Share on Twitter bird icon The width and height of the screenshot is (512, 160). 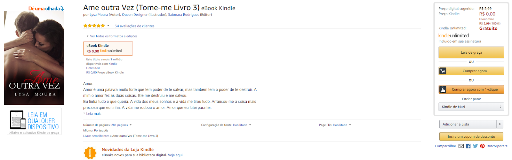pyautogui.click(x=475, y=146)
